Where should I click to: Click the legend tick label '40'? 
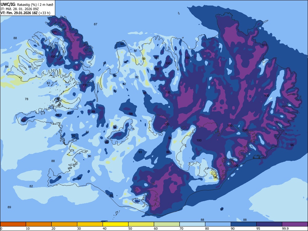tap(104, 229)
